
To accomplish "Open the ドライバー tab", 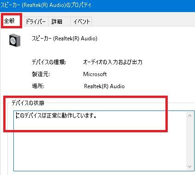I will (36, 21).
